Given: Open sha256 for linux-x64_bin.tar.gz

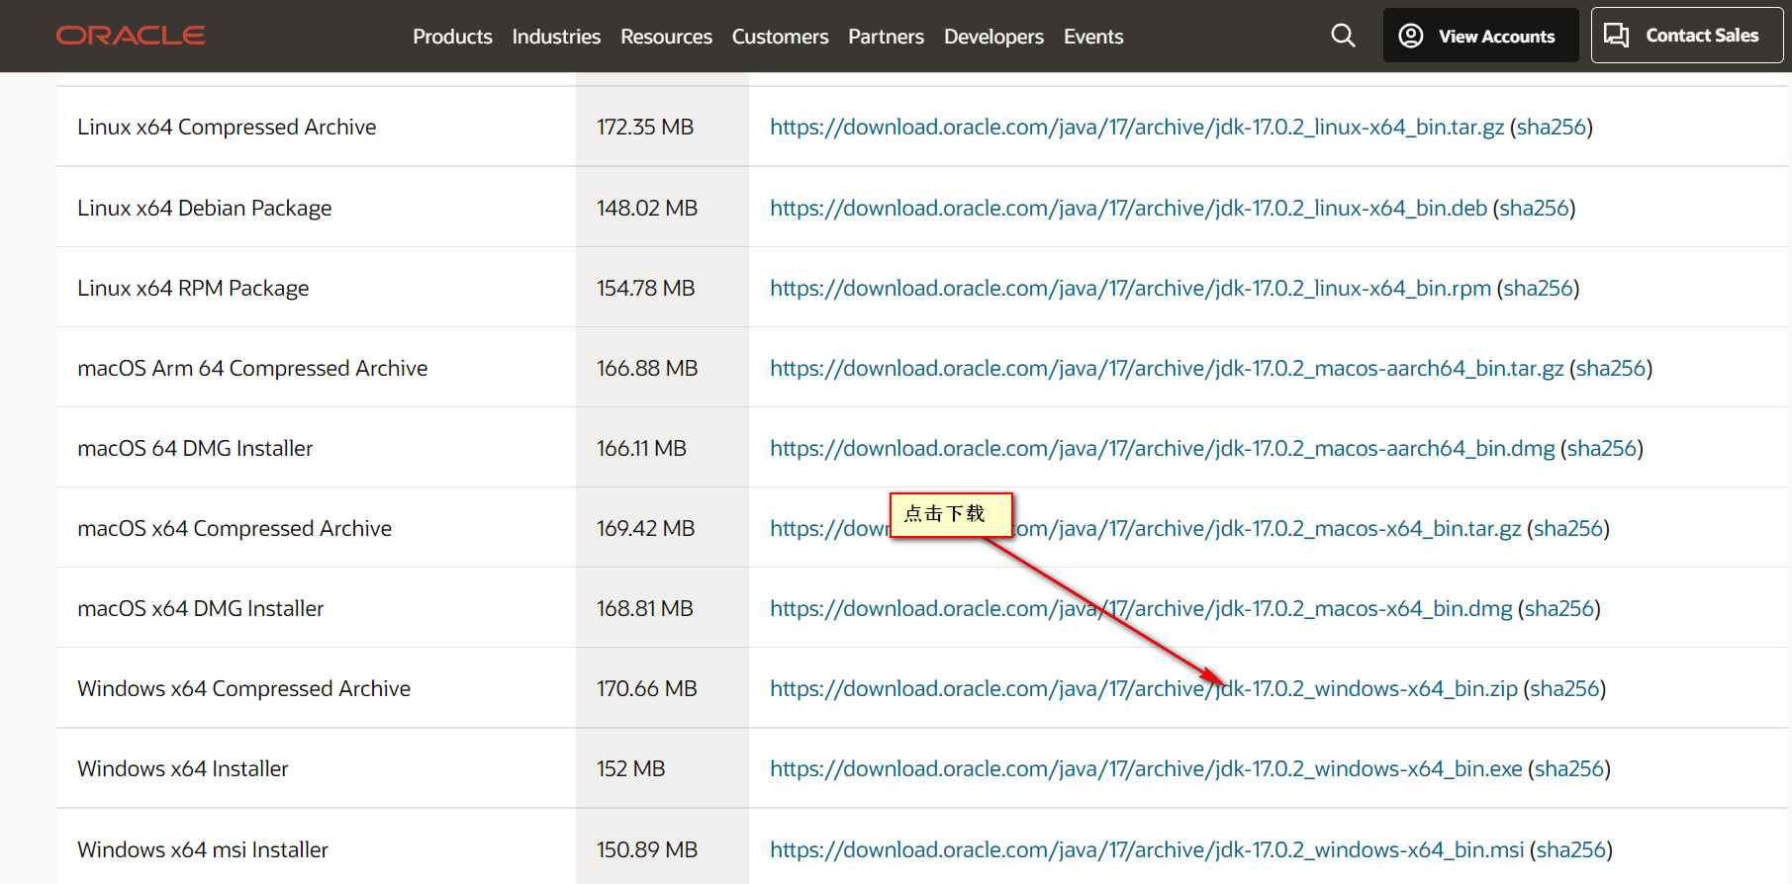Looking at the screenshot, I should click(x=1551, y=127).
